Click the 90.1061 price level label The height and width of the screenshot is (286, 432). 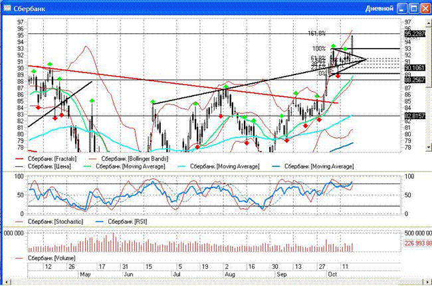pyautogui.click(x=415, y=68)
